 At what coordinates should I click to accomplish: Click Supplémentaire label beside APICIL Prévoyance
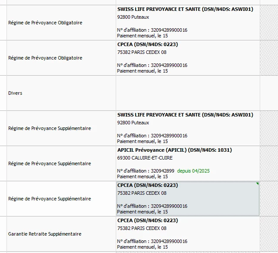[50, 163]
